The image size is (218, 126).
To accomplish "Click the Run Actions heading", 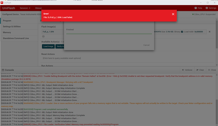I will tap(47, 66).
